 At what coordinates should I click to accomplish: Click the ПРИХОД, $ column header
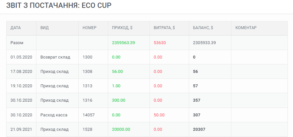[122, 28]
